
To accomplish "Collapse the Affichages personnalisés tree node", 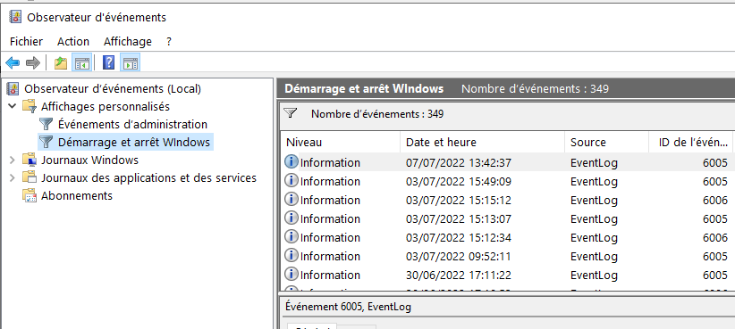I will [13, 107].
